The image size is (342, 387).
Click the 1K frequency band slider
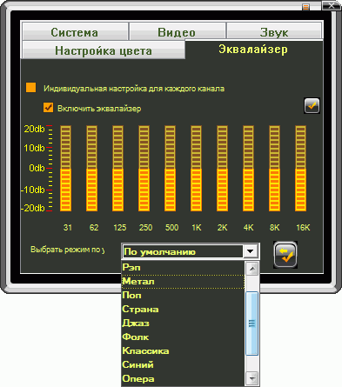coord(196,169)
